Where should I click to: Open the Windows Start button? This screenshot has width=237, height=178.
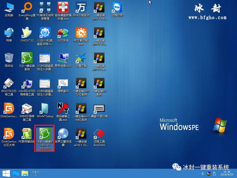6,173
